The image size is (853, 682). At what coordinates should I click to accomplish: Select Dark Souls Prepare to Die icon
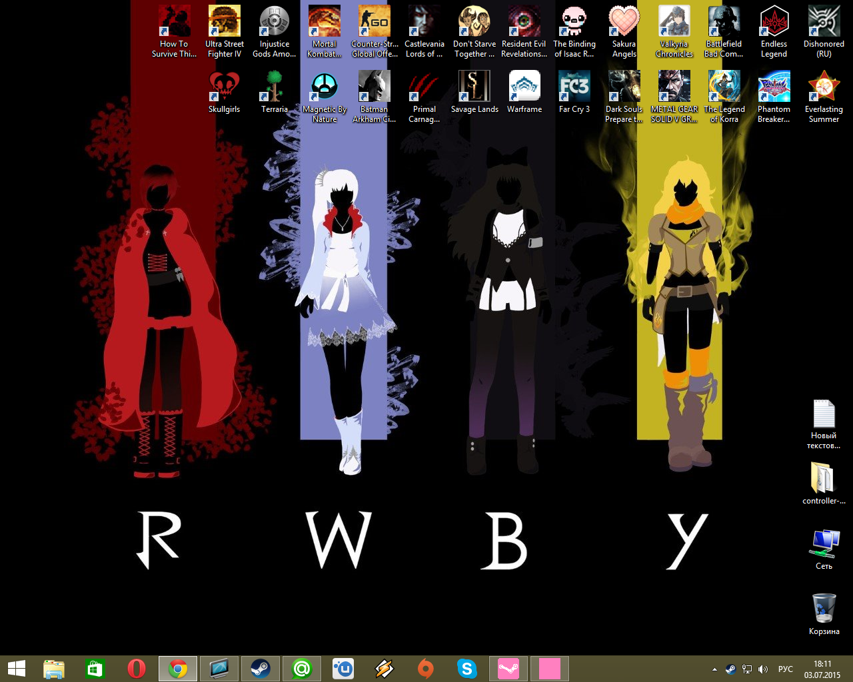(x=624, y=97)
